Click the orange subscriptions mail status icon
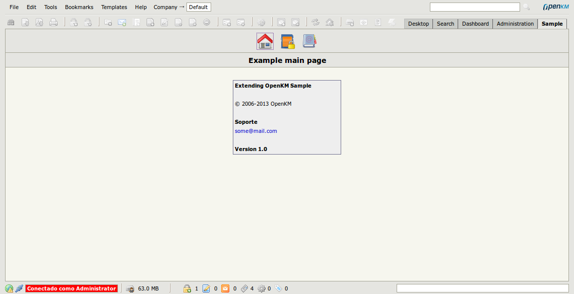This screenshot has height=294, width=574. (225, 288)
